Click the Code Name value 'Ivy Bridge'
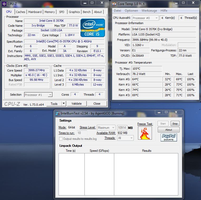Image resolution: width=201 pixels, height=200 pixels. coord(38,25)
